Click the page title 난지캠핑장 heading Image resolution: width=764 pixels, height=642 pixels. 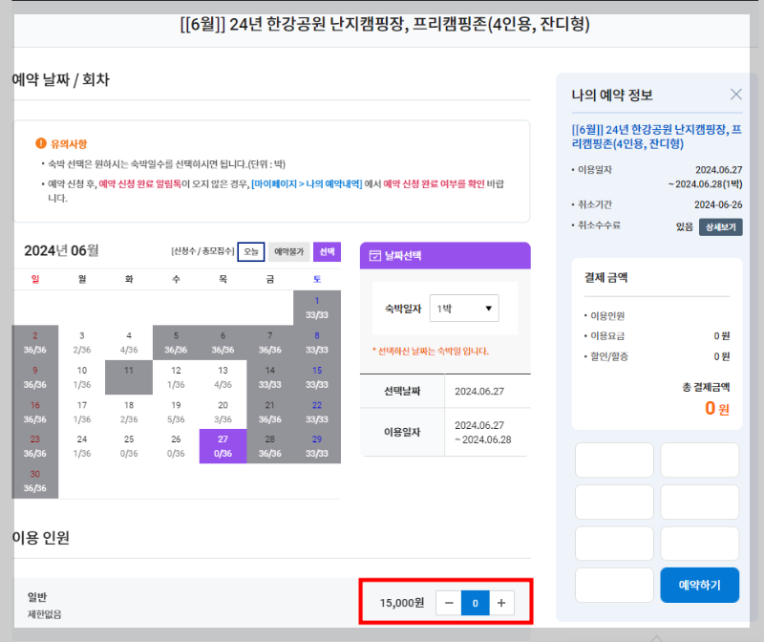[x=385, y=24]
